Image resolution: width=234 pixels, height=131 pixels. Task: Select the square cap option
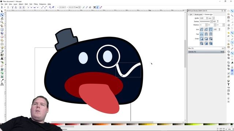tap(211, 34)
